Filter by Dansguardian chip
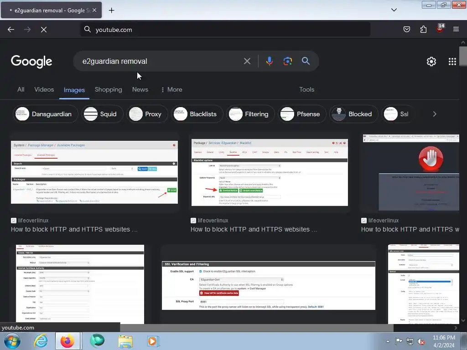Screen dimensions: 467x350 coord(46,114)
